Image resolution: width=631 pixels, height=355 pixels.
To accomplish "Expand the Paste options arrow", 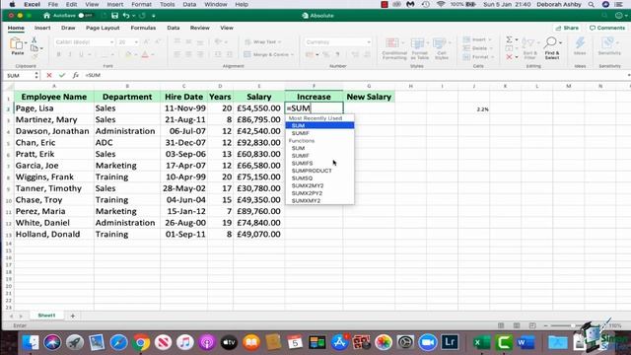I will (x=27, y=42).
